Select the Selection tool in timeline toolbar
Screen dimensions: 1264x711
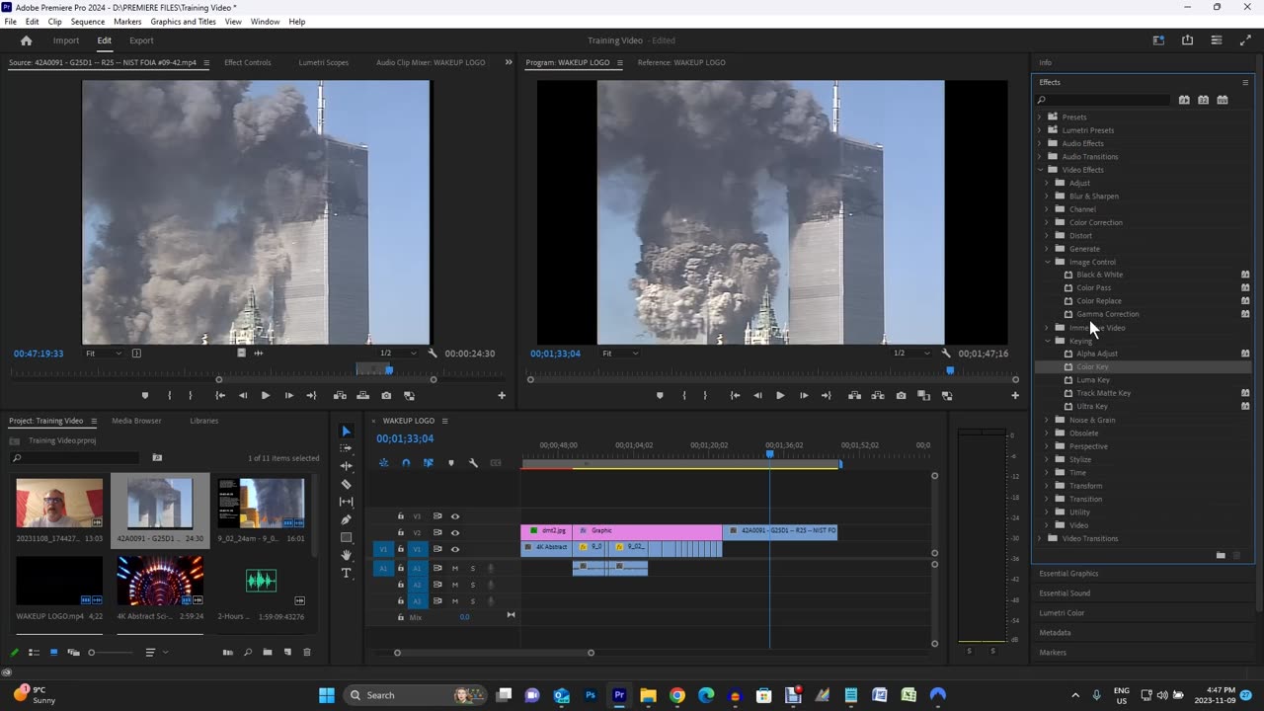(x=346, y=431)
